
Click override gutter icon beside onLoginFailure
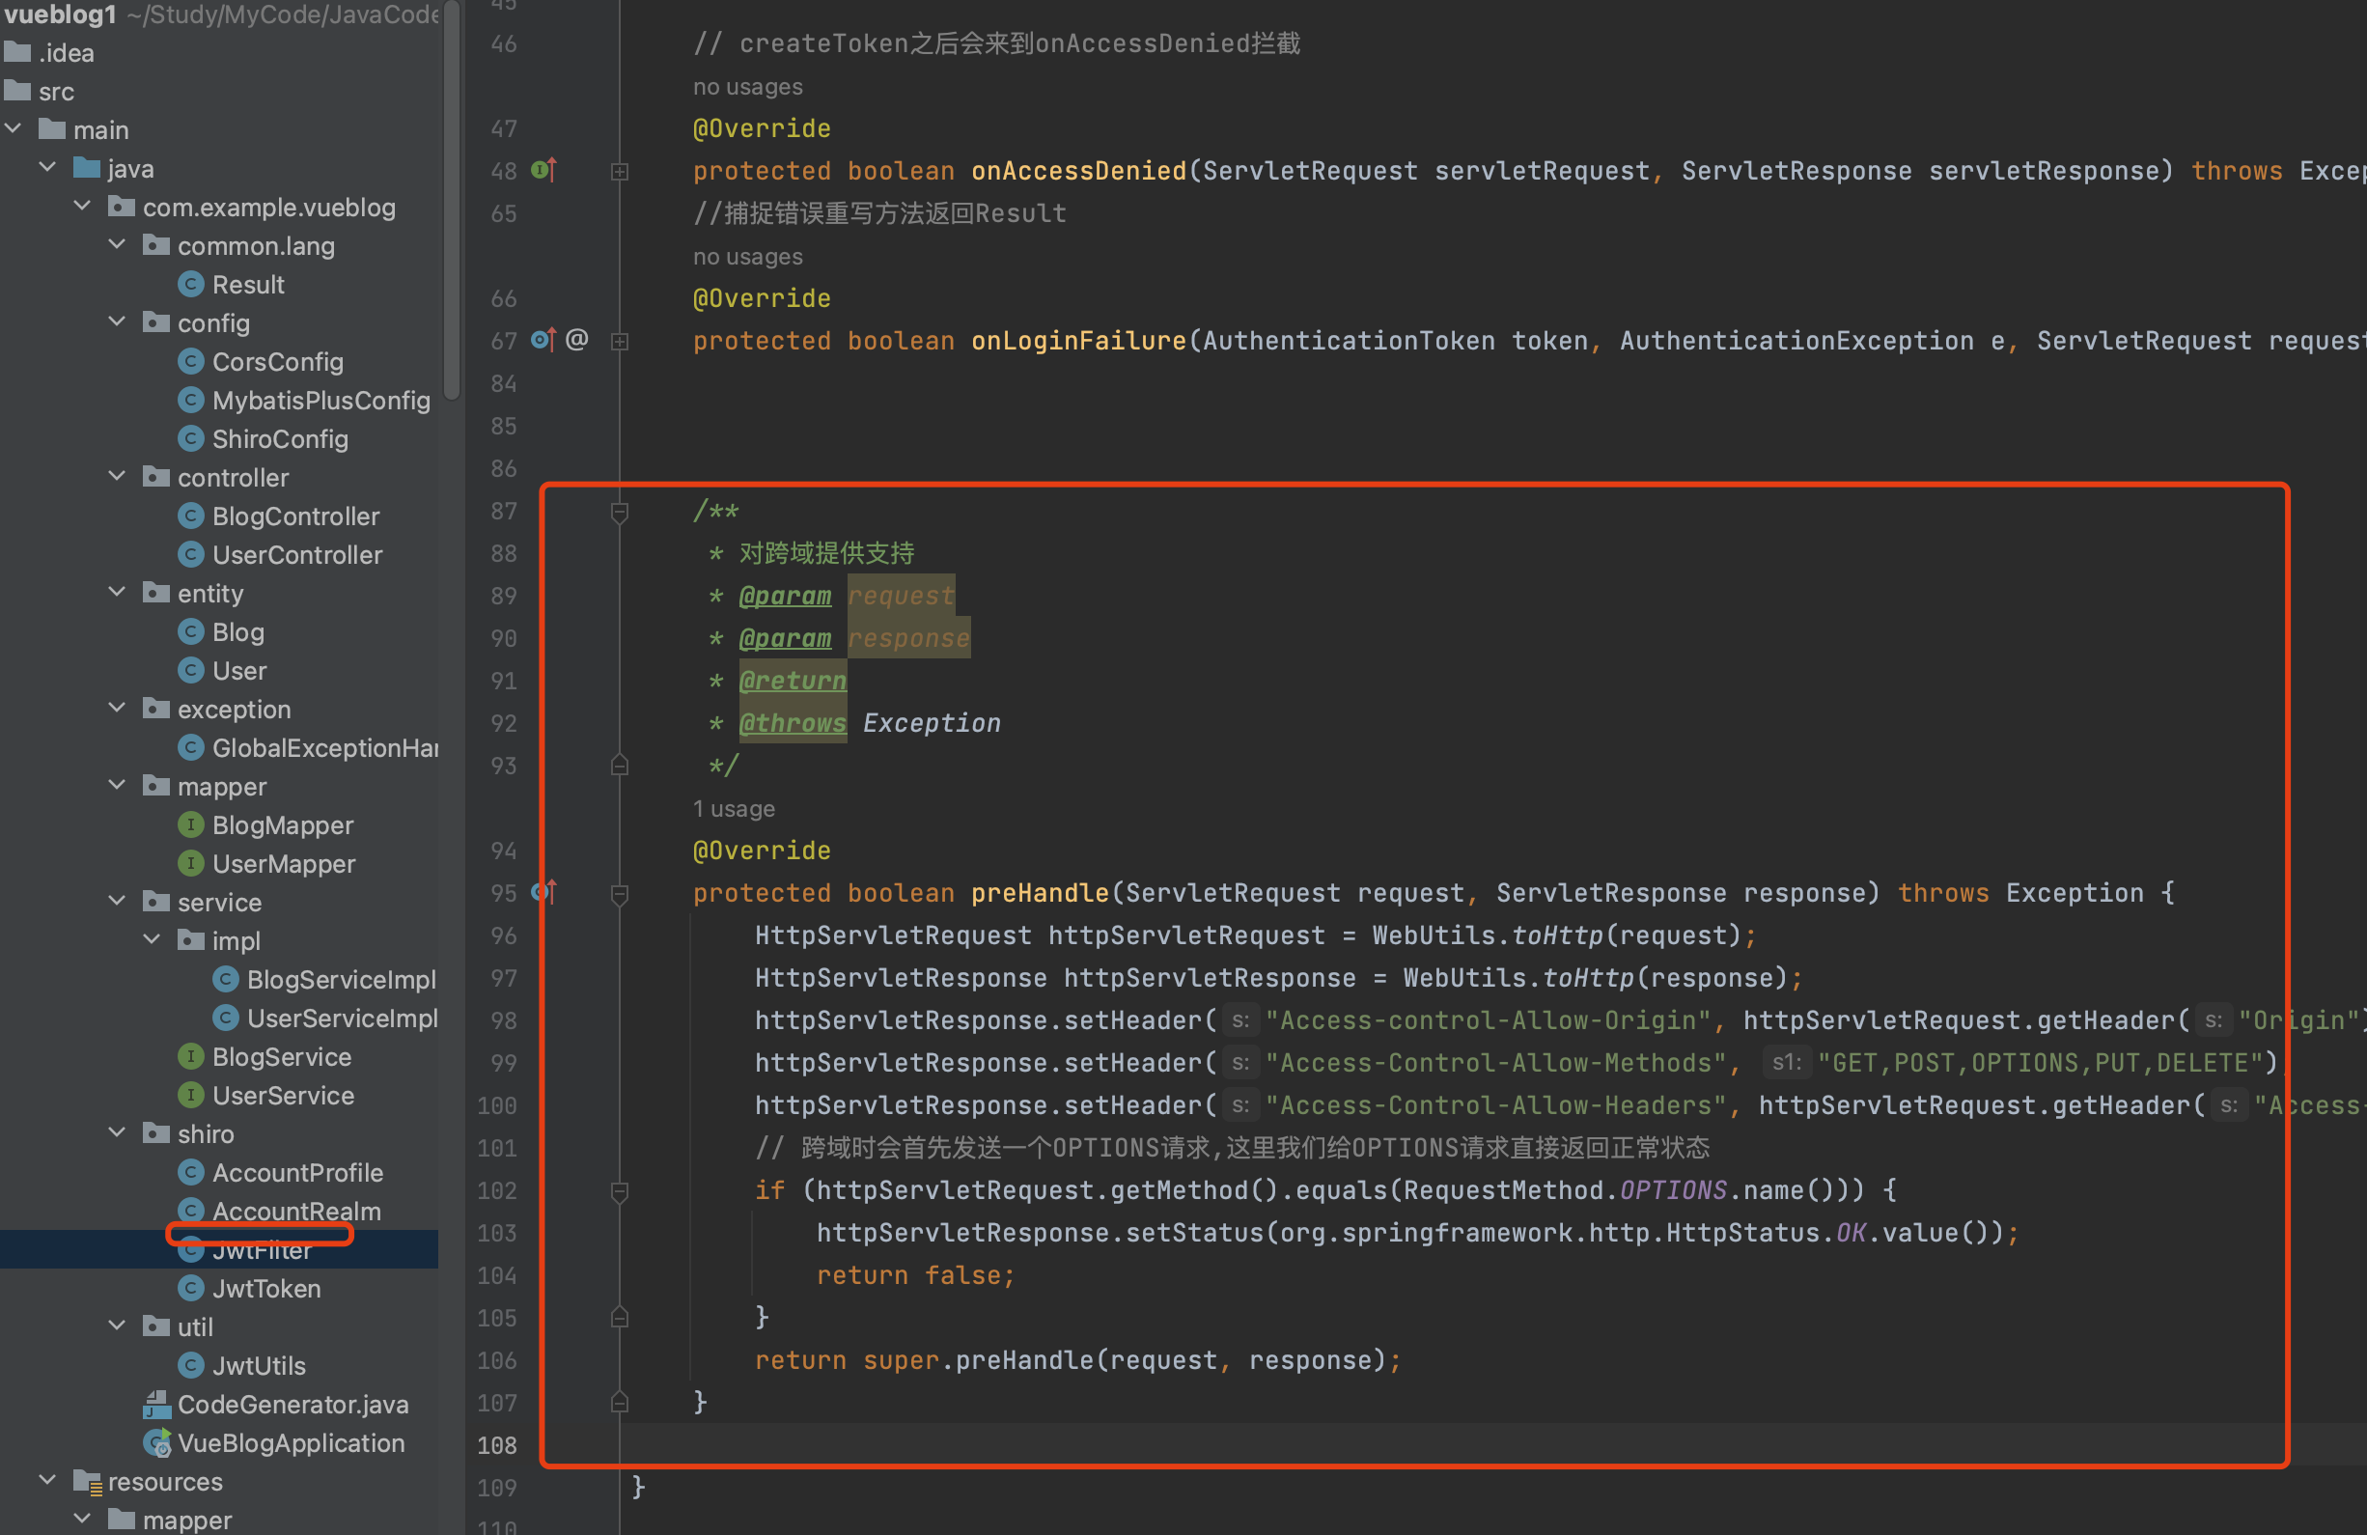pos(543,340)
